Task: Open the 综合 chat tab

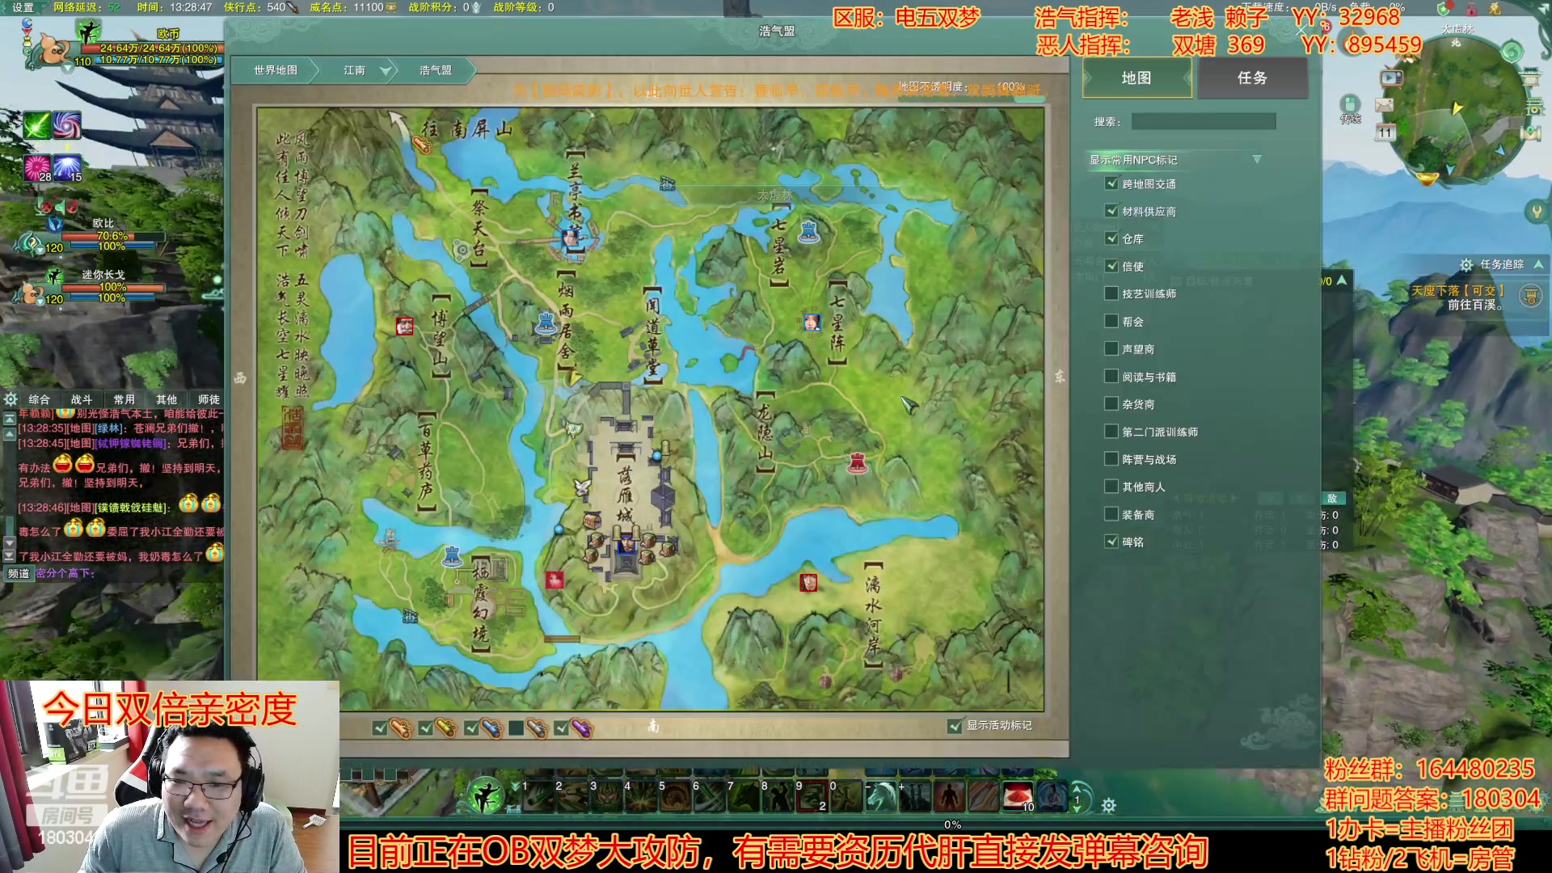Action: click(x=39, y=399)
